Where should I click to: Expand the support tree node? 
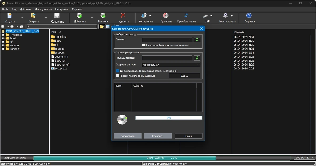pyautogui.click(x=3, y=49)
